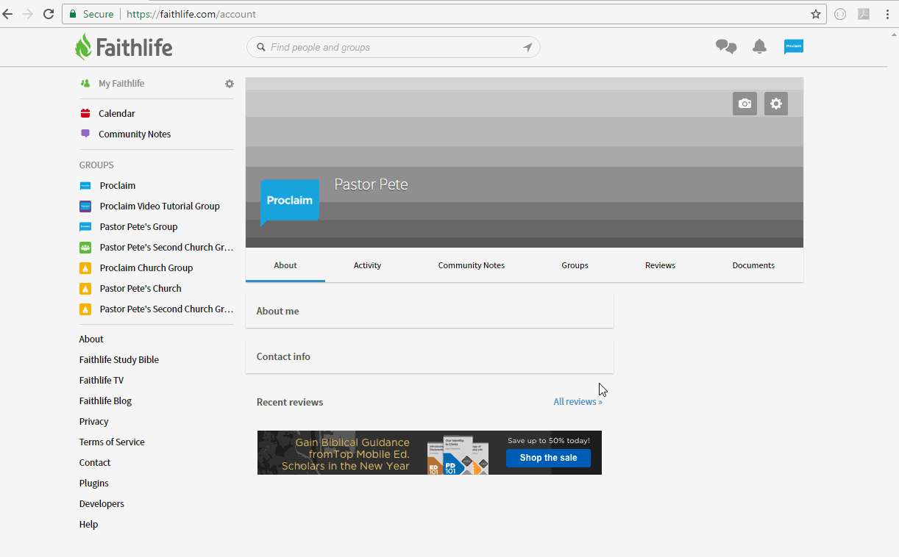Open the About link in the sidebar footer

tap(91, 339)
